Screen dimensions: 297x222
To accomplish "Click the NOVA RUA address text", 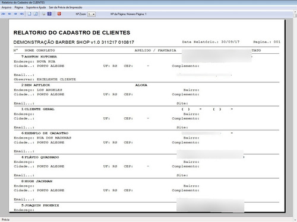I will click(x=46, y=62).
